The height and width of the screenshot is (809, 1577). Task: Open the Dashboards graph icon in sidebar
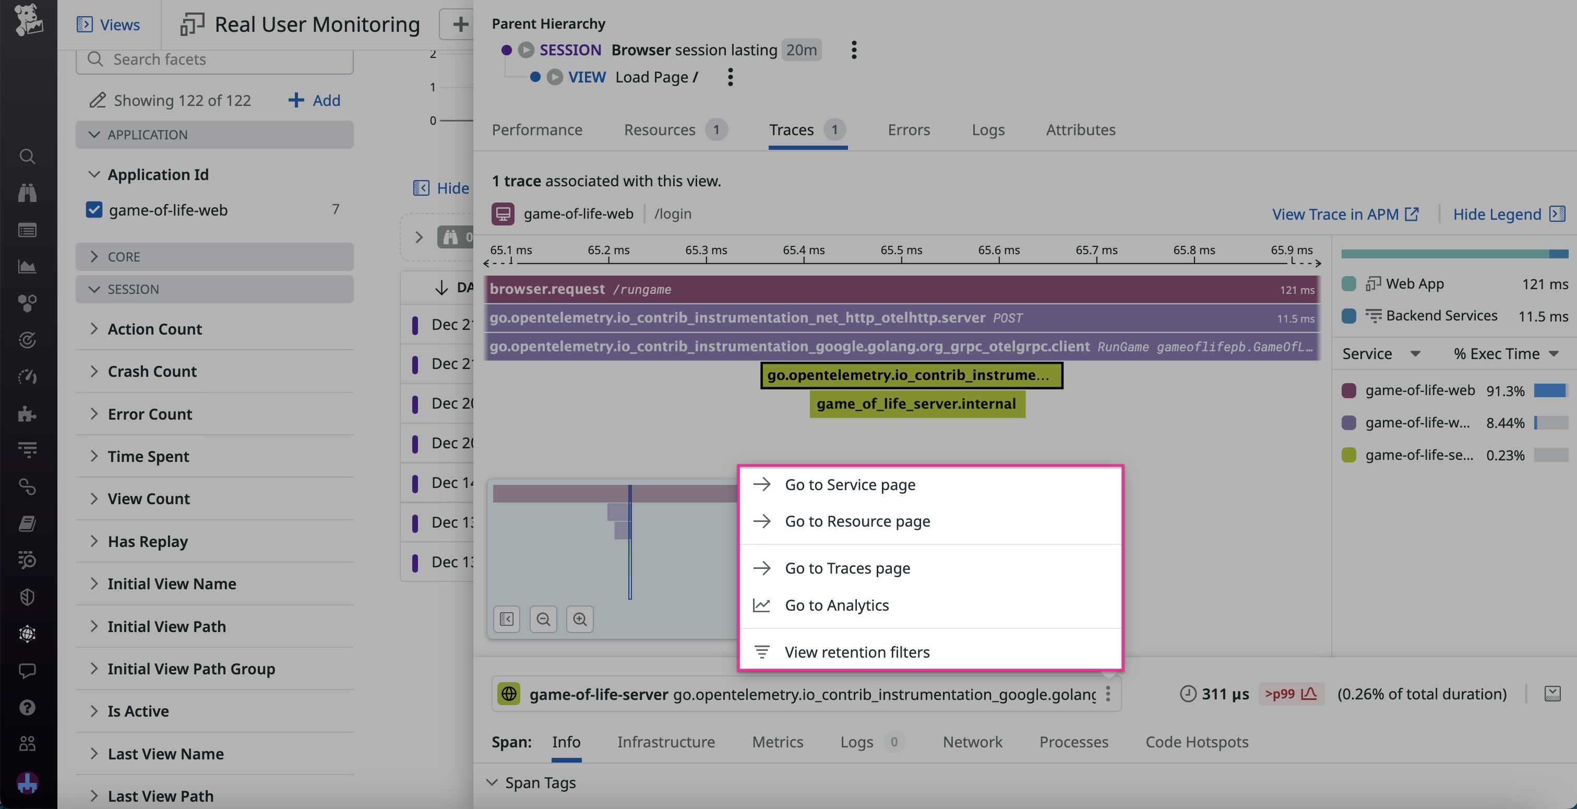point(27,266)
